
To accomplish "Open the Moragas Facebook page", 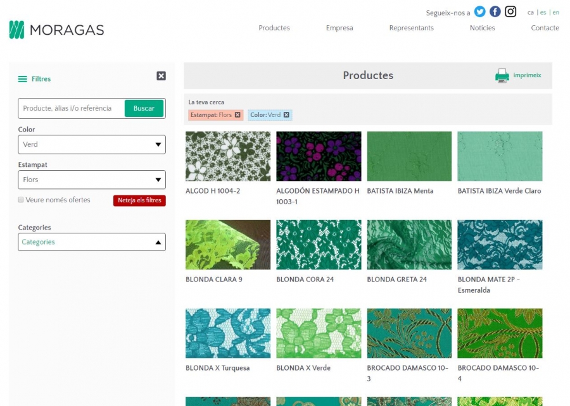I will click(495, 11).
